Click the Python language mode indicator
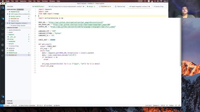The height and width of the screenshot is (112, 200). (171, 105)
